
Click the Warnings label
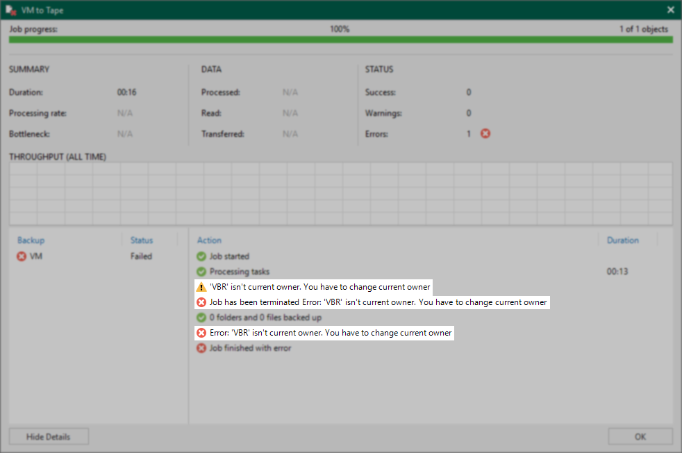point(383,113)
